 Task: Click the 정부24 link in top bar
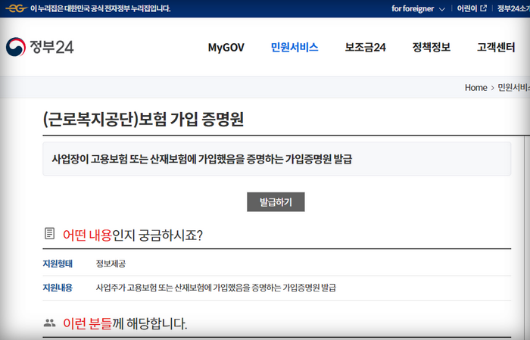tap(513, 8)
